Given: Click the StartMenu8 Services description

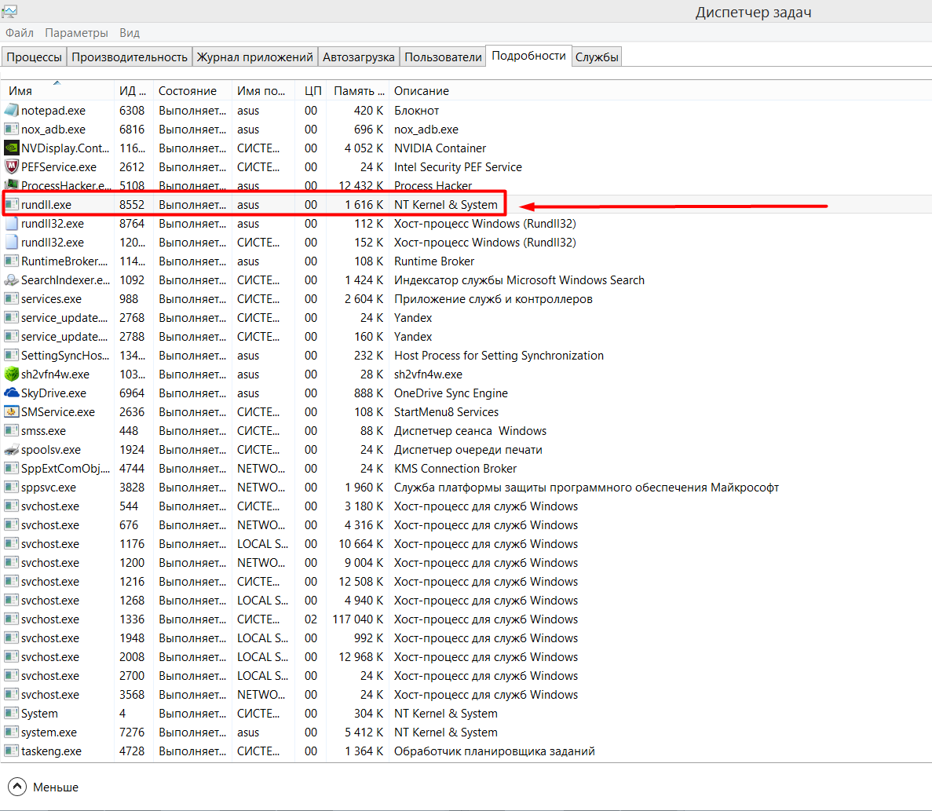Looking at the screenshot, I should click(x=447, y=411).
